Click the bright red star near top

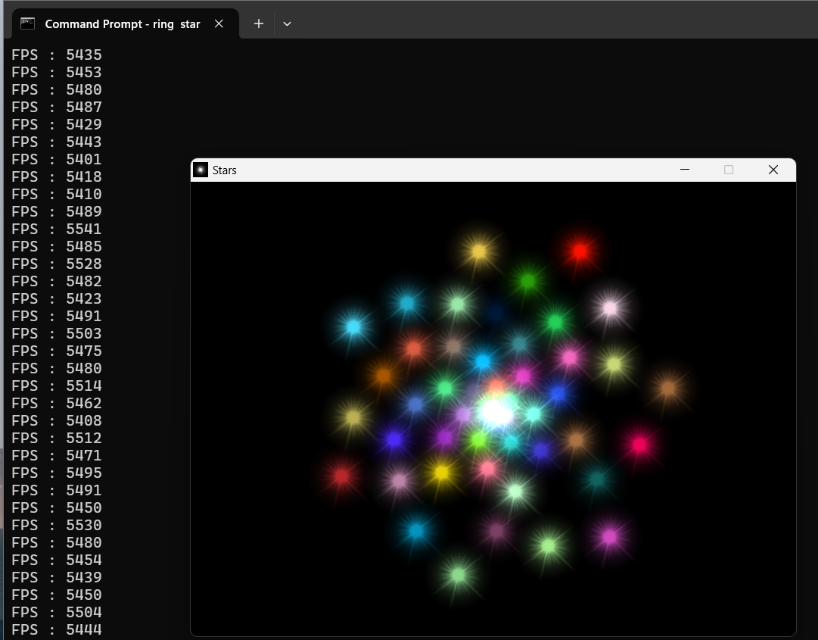[x=580, y=251]
